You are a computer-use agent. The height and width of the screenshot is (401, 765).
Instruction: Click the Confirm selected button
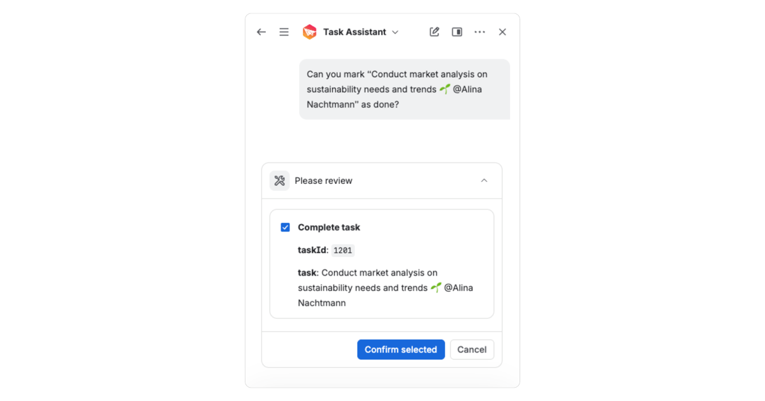(401, 349)
